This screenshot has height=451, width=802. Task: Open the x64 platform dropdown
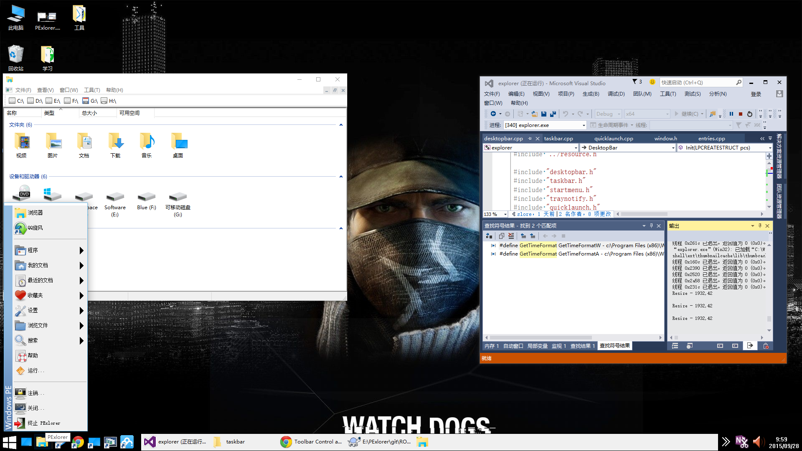coord(647,114)
